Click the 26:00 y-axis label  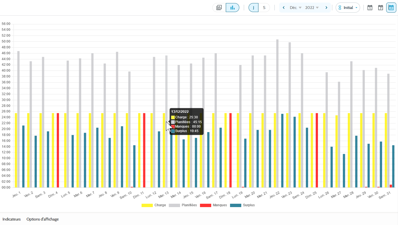tap(6, 111)
